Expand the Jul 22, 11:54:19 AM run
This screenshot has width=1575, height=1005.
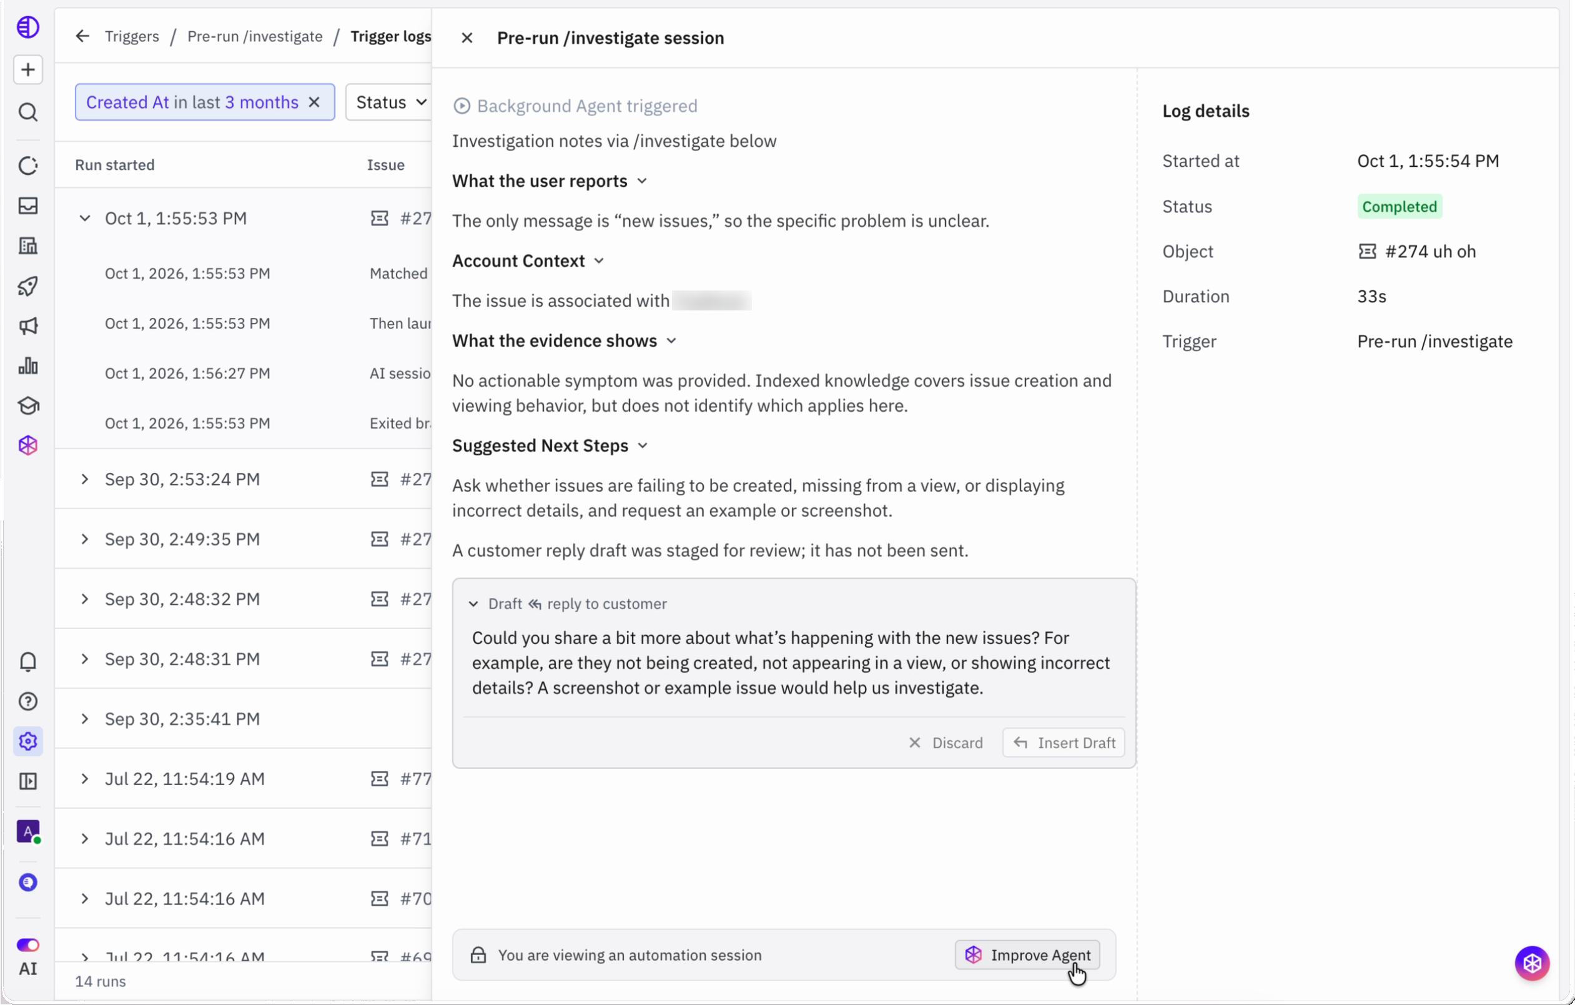tap(84, 779)
